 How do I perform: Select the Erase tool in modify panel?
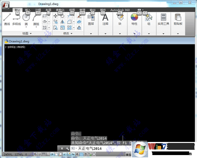(79, 16)
